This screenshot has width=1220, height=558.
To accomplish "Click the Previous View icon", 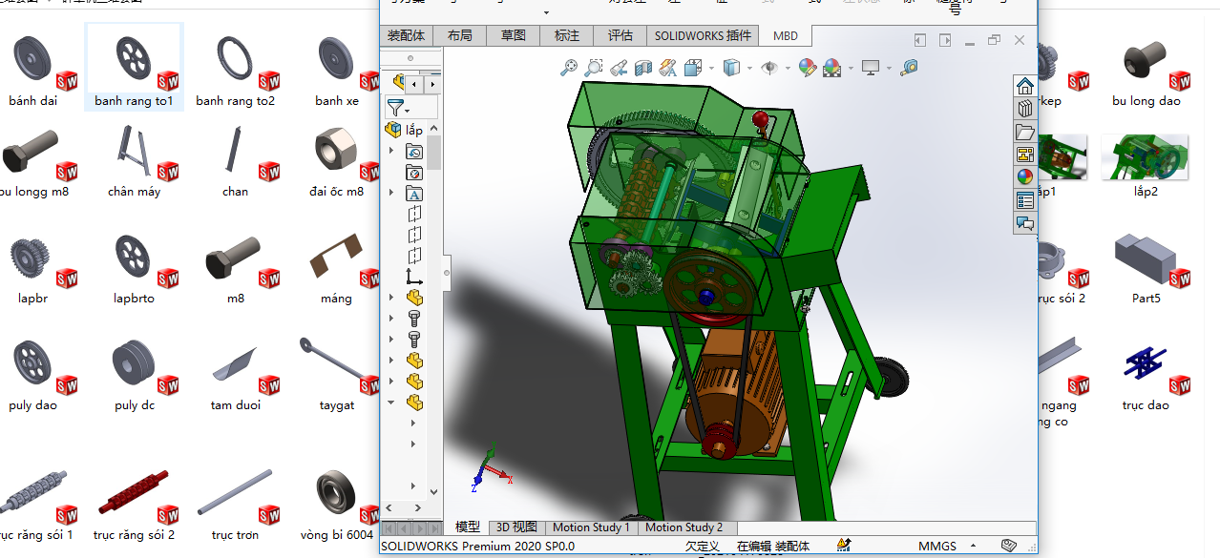I will (x=619, y=68).
